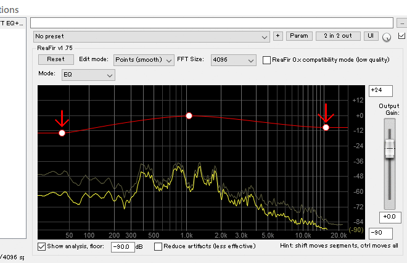Open the Mode EQ dropdown
Screen dimensions: 407x263
pyautogui.click(x=88, y=75)
